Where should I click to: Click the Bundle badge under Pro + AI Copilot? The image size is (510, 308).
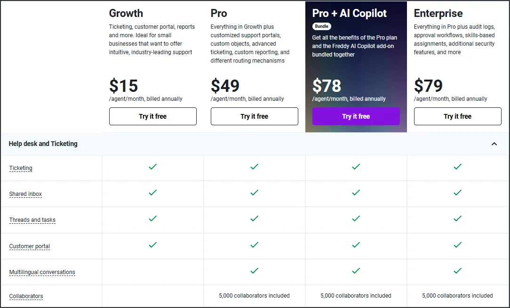[321, 26]
